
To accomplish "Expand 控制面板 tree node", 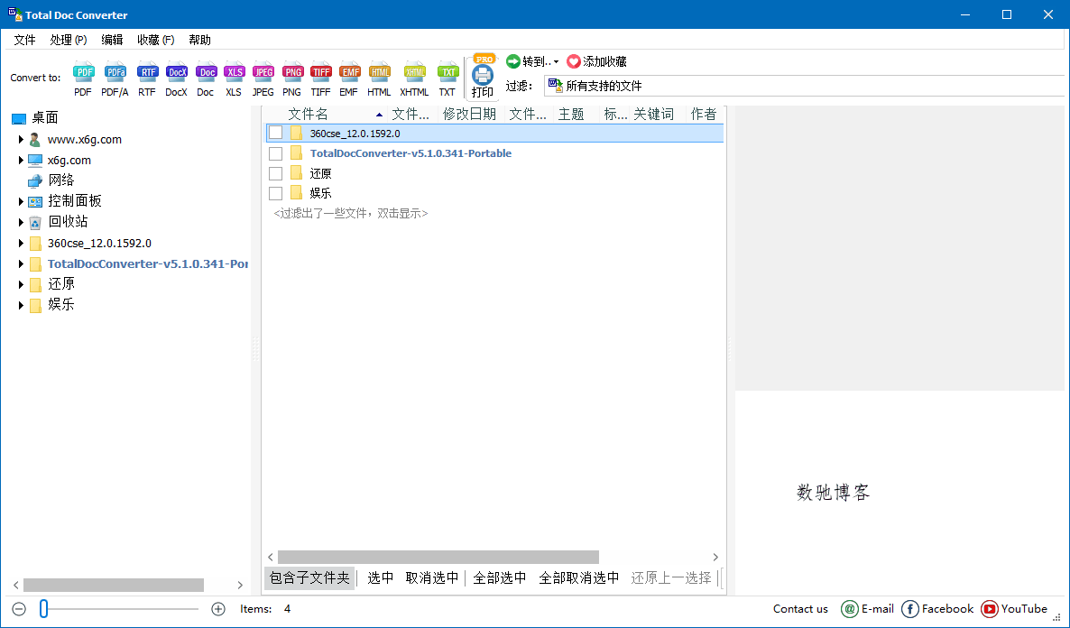I will [21, 201].
